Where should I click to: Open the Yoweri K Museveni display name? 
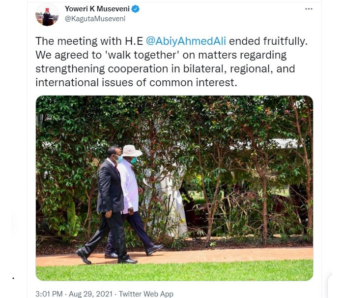[x=97, y=9]
